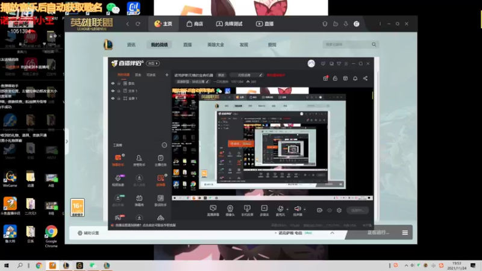Screen dimensions: 482x271
Task: Open the hamburger menu in companion title bar
Action: 346,64
